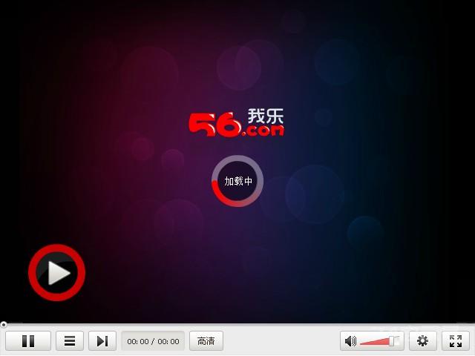Pause the video with the pause button

coord(28,341)
